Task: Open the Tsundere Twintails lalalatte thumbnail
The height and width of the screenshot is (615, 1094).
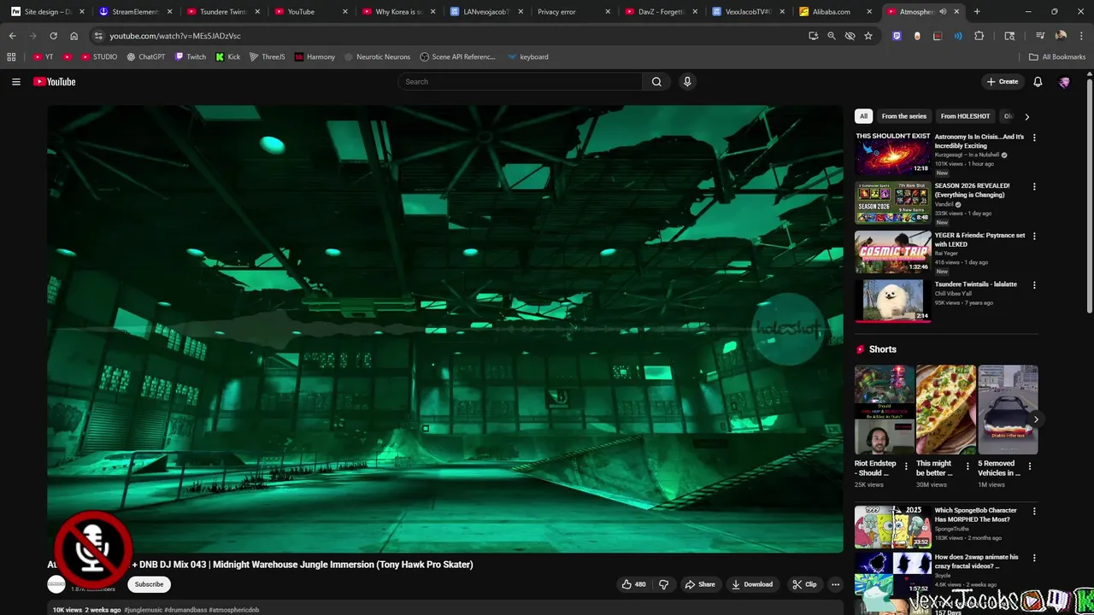Action: (x=893, y=302)
